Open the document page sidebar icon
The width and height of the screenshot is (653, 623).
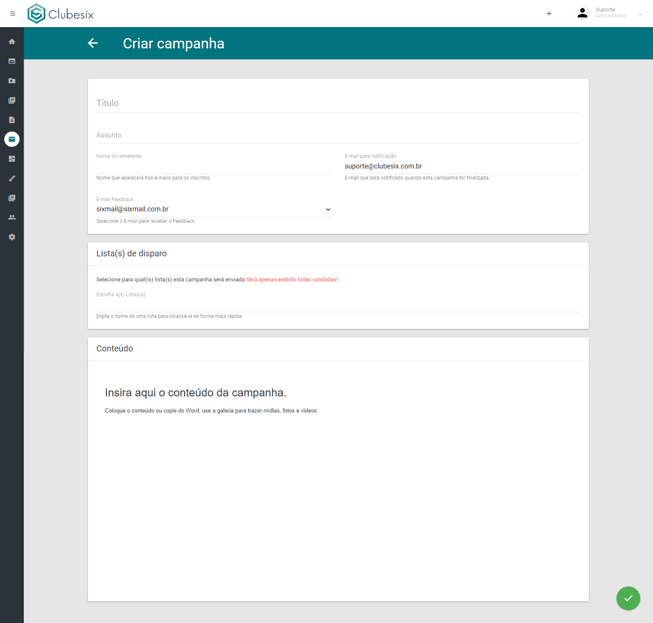tap(12, 120)
